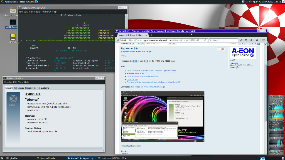The height and width of the screenshot is (160, 285).
Task: Open terminal File menu
Action: (21, 12)
